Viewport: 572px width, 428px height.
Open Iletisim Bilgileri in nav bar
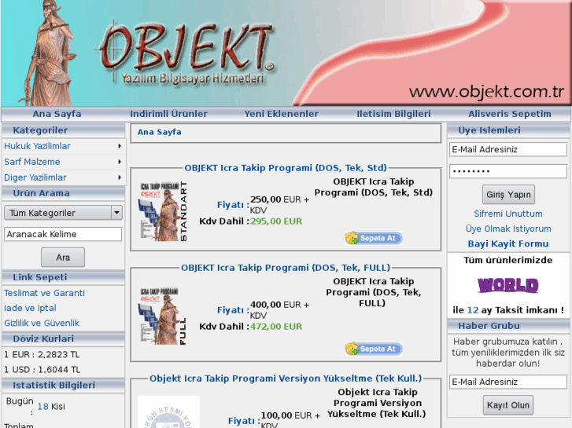click(x=393, y=114)
